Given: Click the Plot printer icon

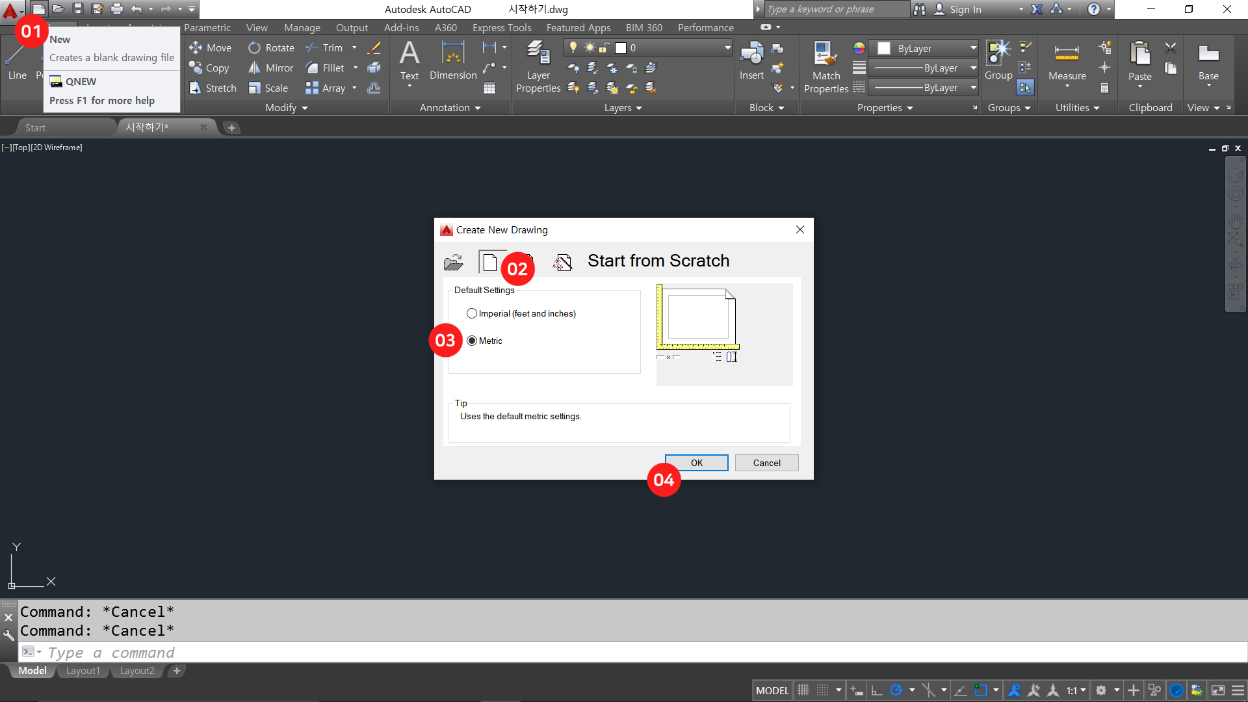Looking at the screenshot, I should tap(117, 9).
